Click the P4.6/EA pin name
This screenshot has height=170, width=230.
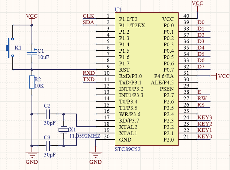(x=164, y=76)
